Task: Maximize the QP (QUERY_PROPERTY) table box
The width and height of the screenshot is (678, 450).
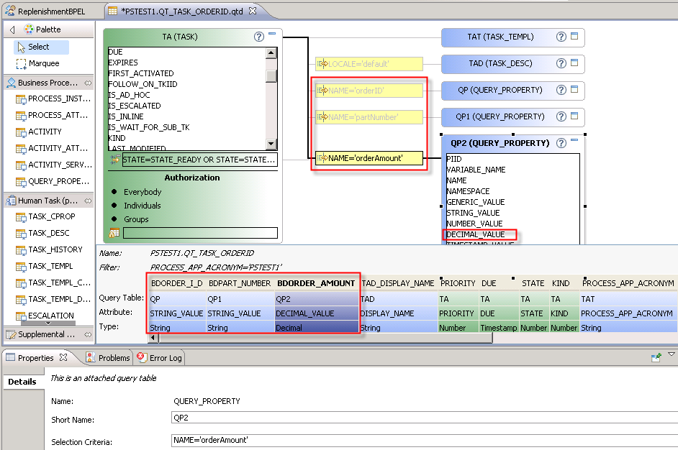Action: tap(574, 89)
